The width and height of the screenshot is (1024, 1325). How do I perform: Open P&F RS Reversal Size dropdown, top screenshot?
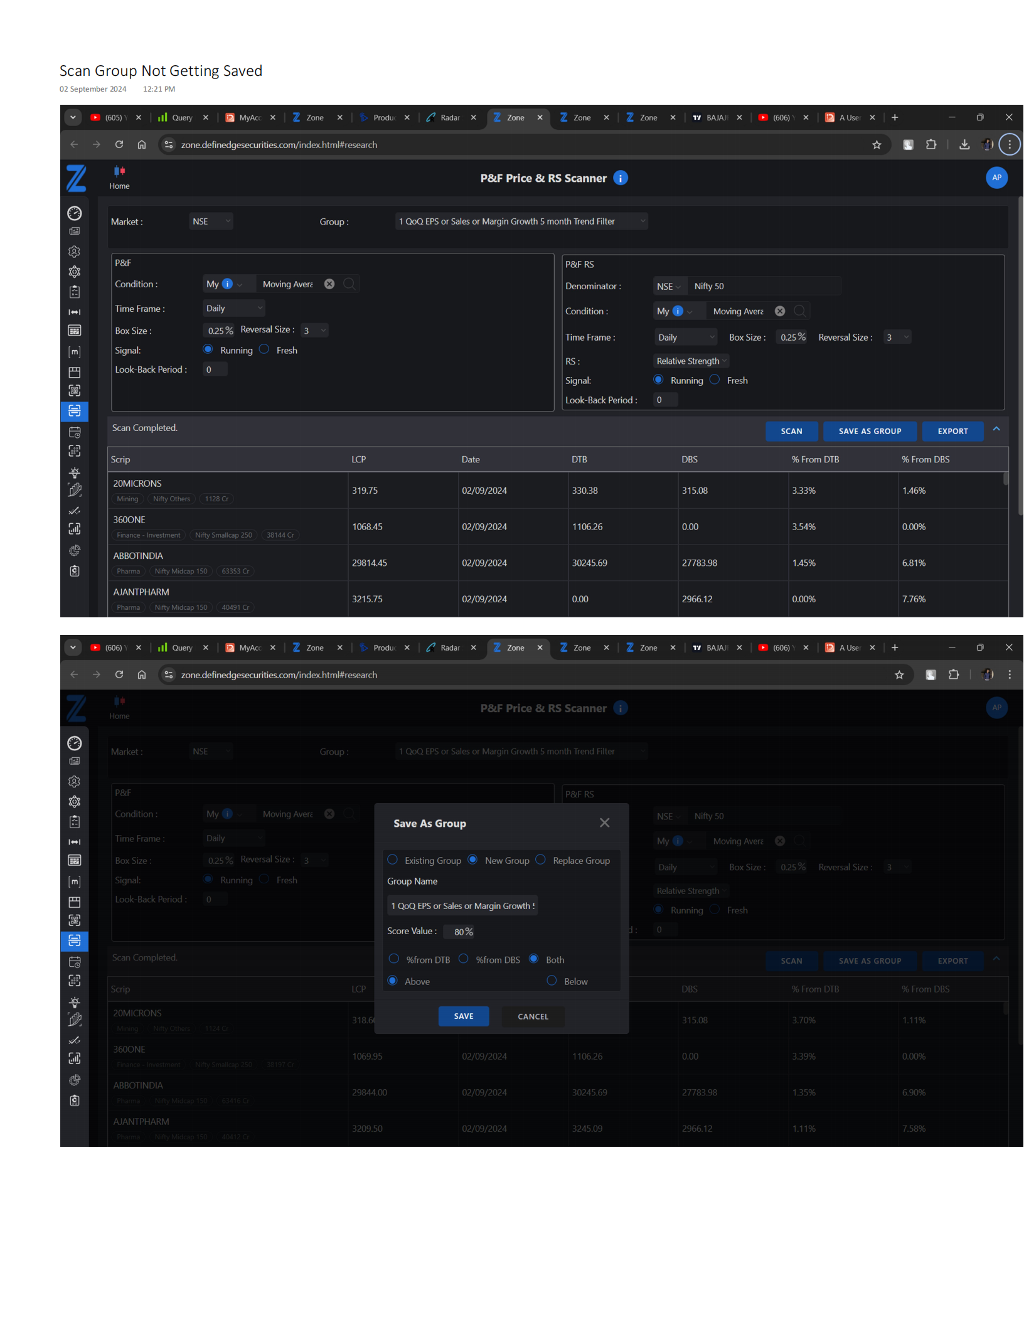(897, 337)
